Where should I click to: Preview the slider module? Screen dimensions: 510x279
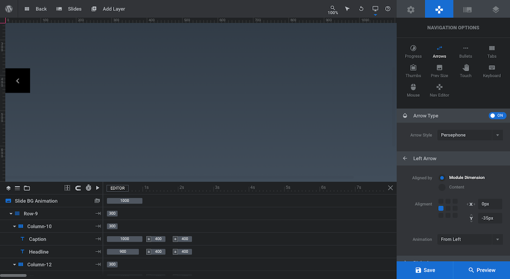click(x=482, y=270)
